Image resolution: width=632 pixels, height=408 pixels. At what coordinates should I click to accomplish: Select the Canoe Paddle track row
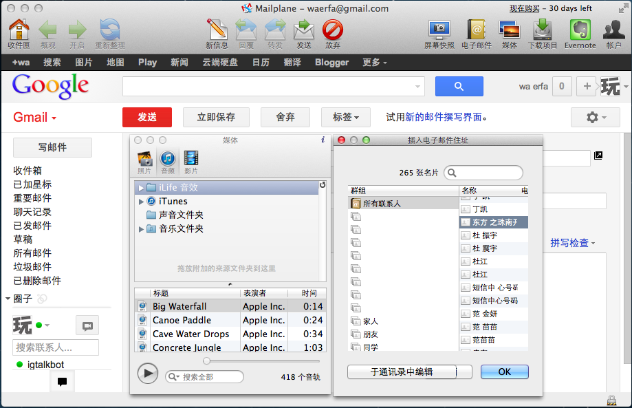(x=230, y=320)
